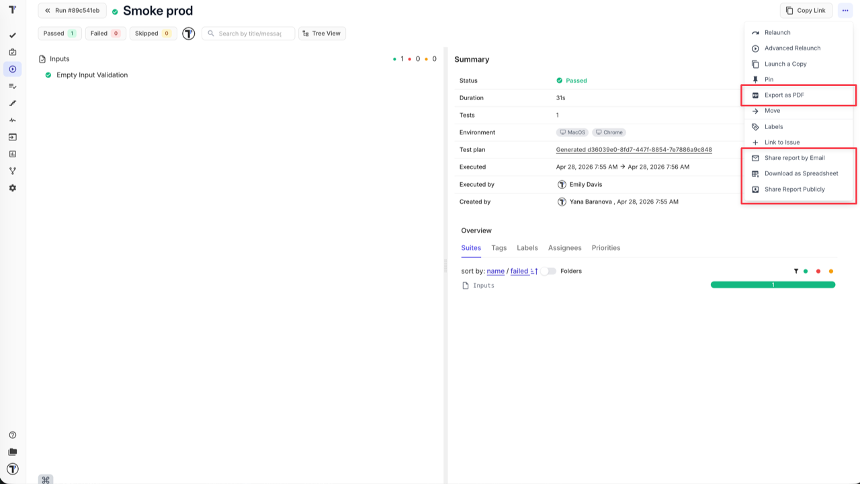Image resolution: width=860 pixels, height=484 pixels.
Task: Open the Tree View dropdown
Action: [322, 34]
